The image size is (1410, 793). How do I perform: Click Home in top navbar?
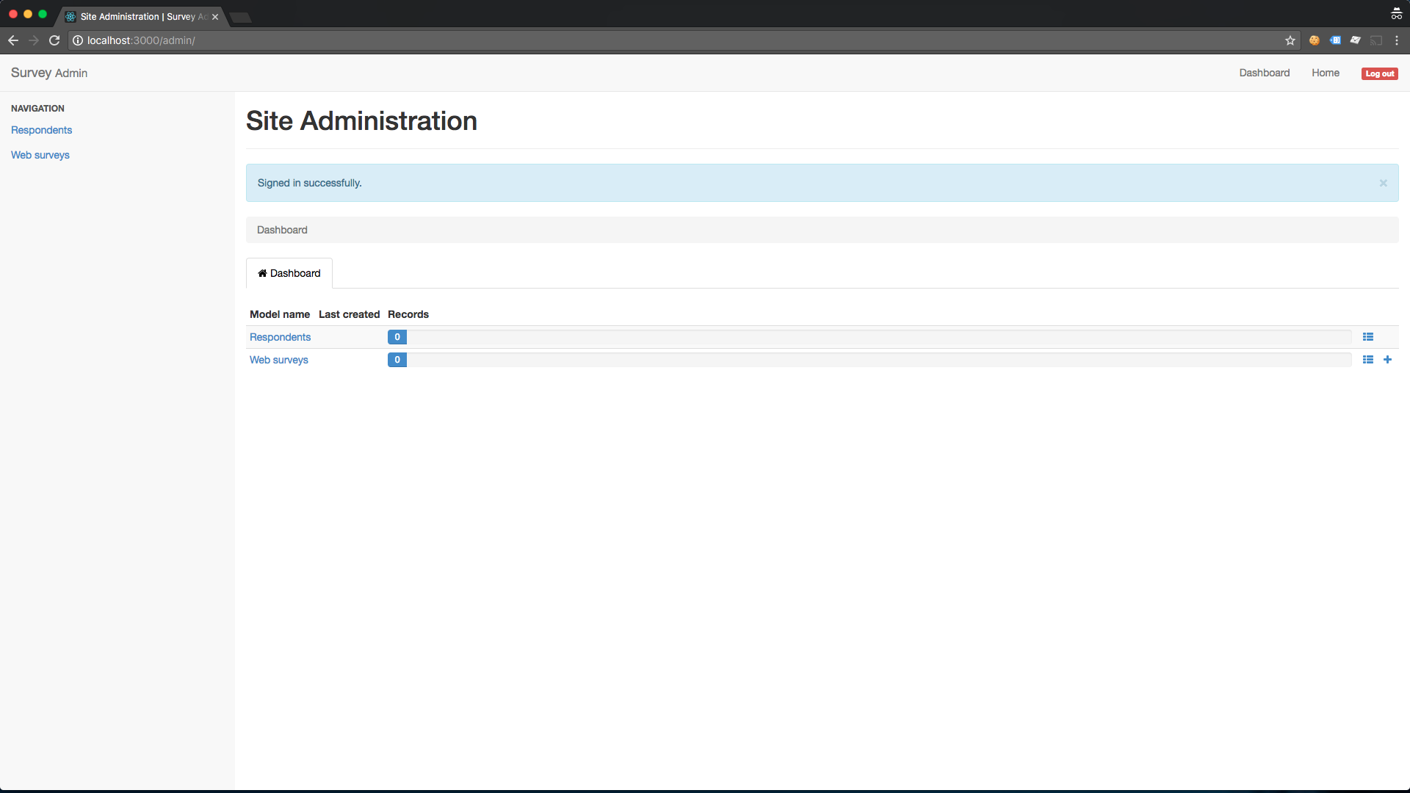[1325, 73]
